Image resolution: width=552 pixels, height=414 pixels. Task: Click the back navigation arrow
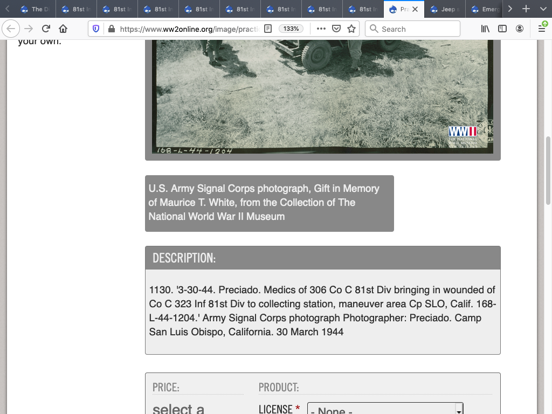click(x=11, y=29)
